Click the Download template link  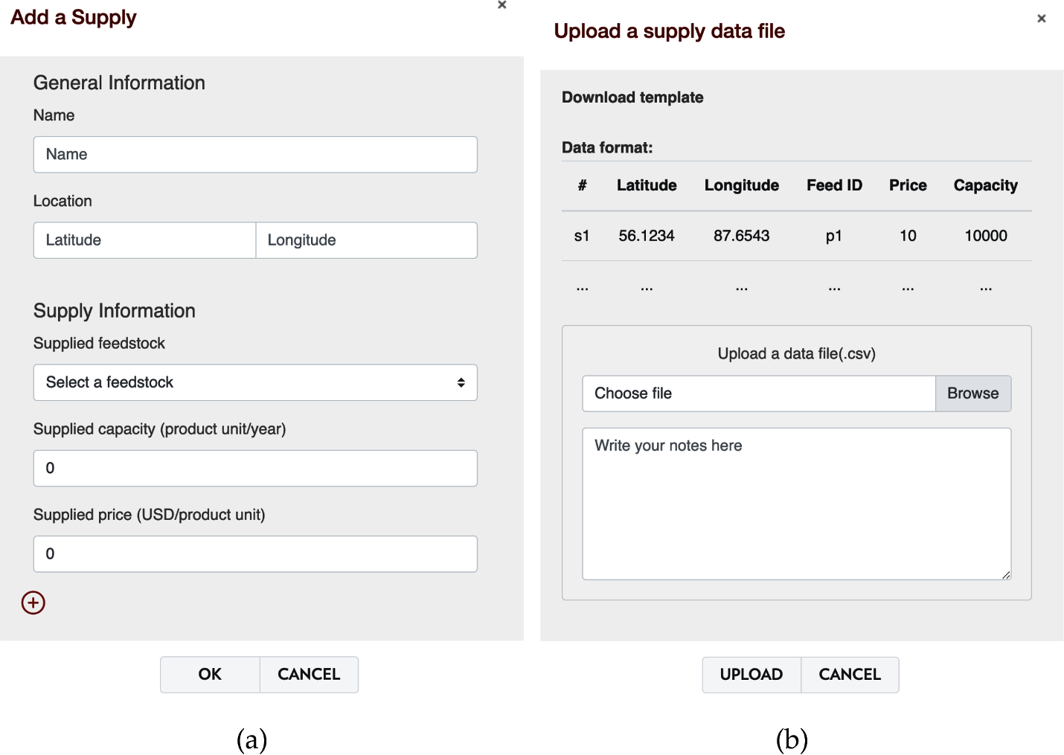632,97
